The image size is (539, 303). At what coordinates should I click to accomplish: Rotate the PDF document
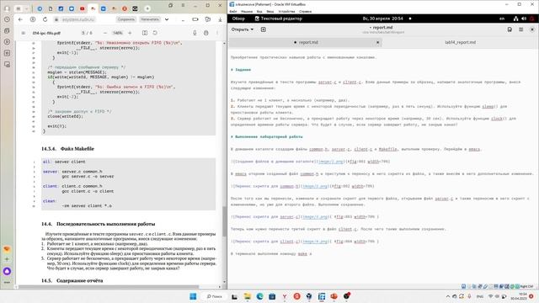coord(155,33)
